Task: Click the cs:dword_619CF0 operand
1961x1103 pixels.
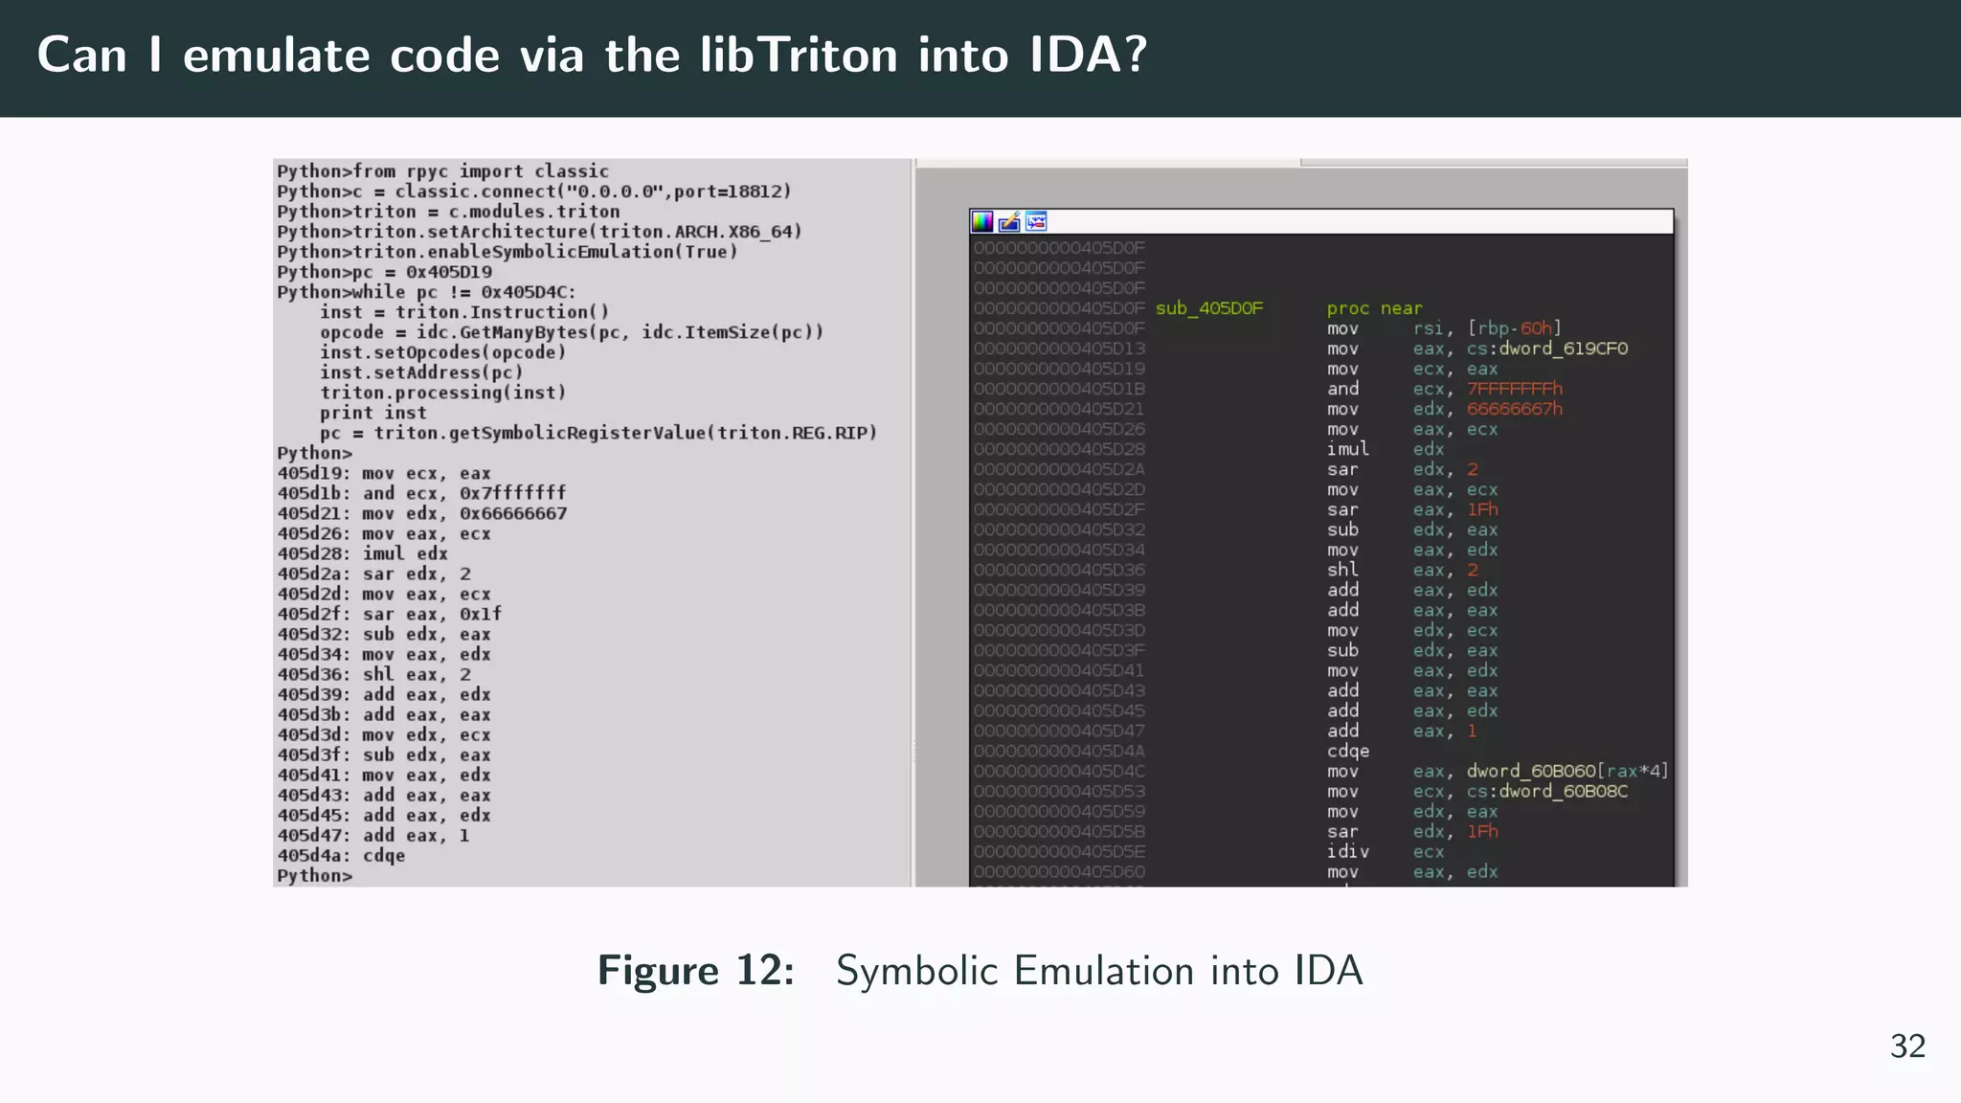Action: (1547, 349)
